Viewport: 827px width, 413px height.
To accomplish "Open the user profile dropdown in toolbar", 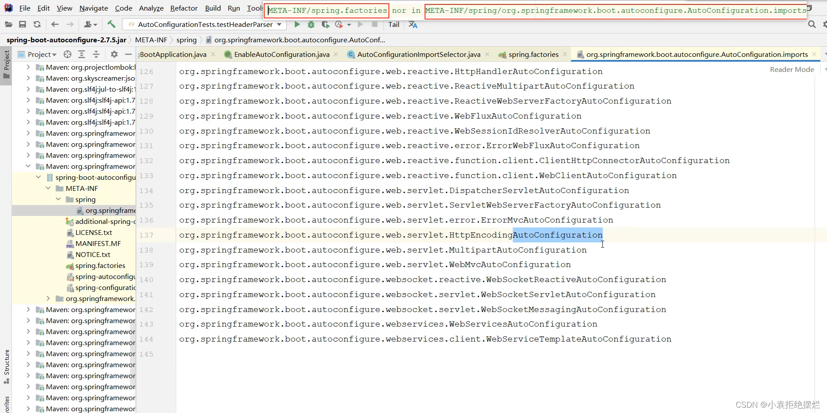I will 90,25.
